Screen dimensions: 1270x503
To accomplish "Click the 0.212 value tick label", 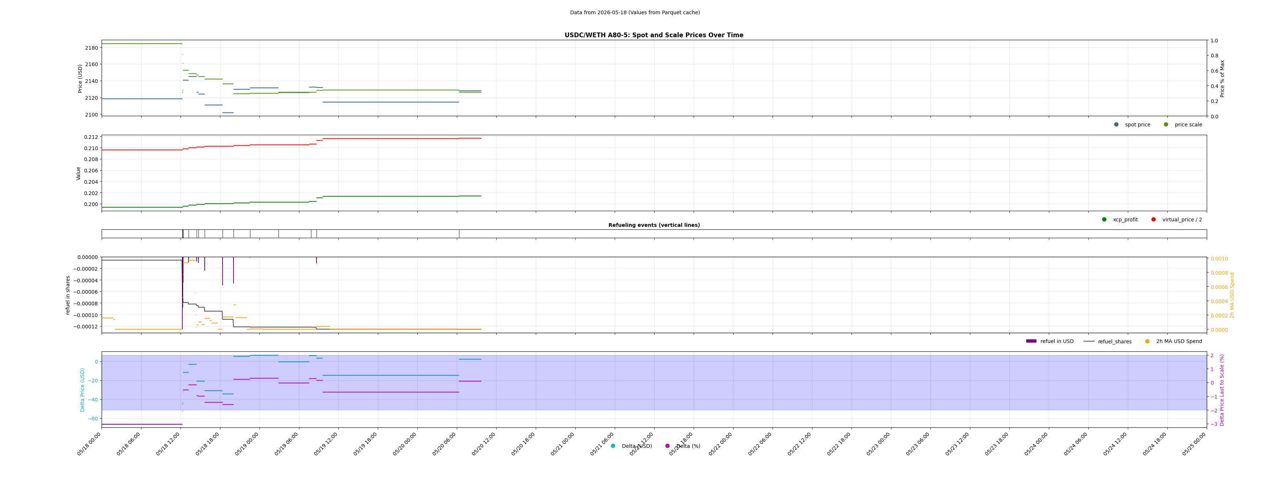I will (x=91, y=137).
